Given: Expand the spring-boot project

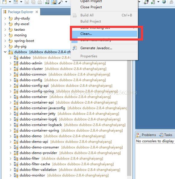Looking at the screenshot, I should click(5, 41).
